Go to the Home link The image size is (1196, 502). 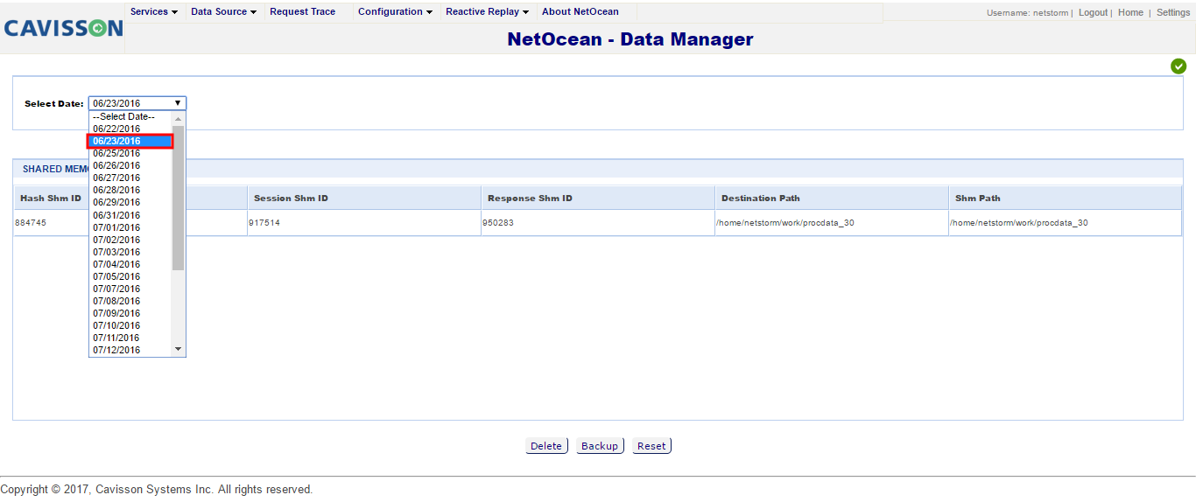tap(1130, 13)
